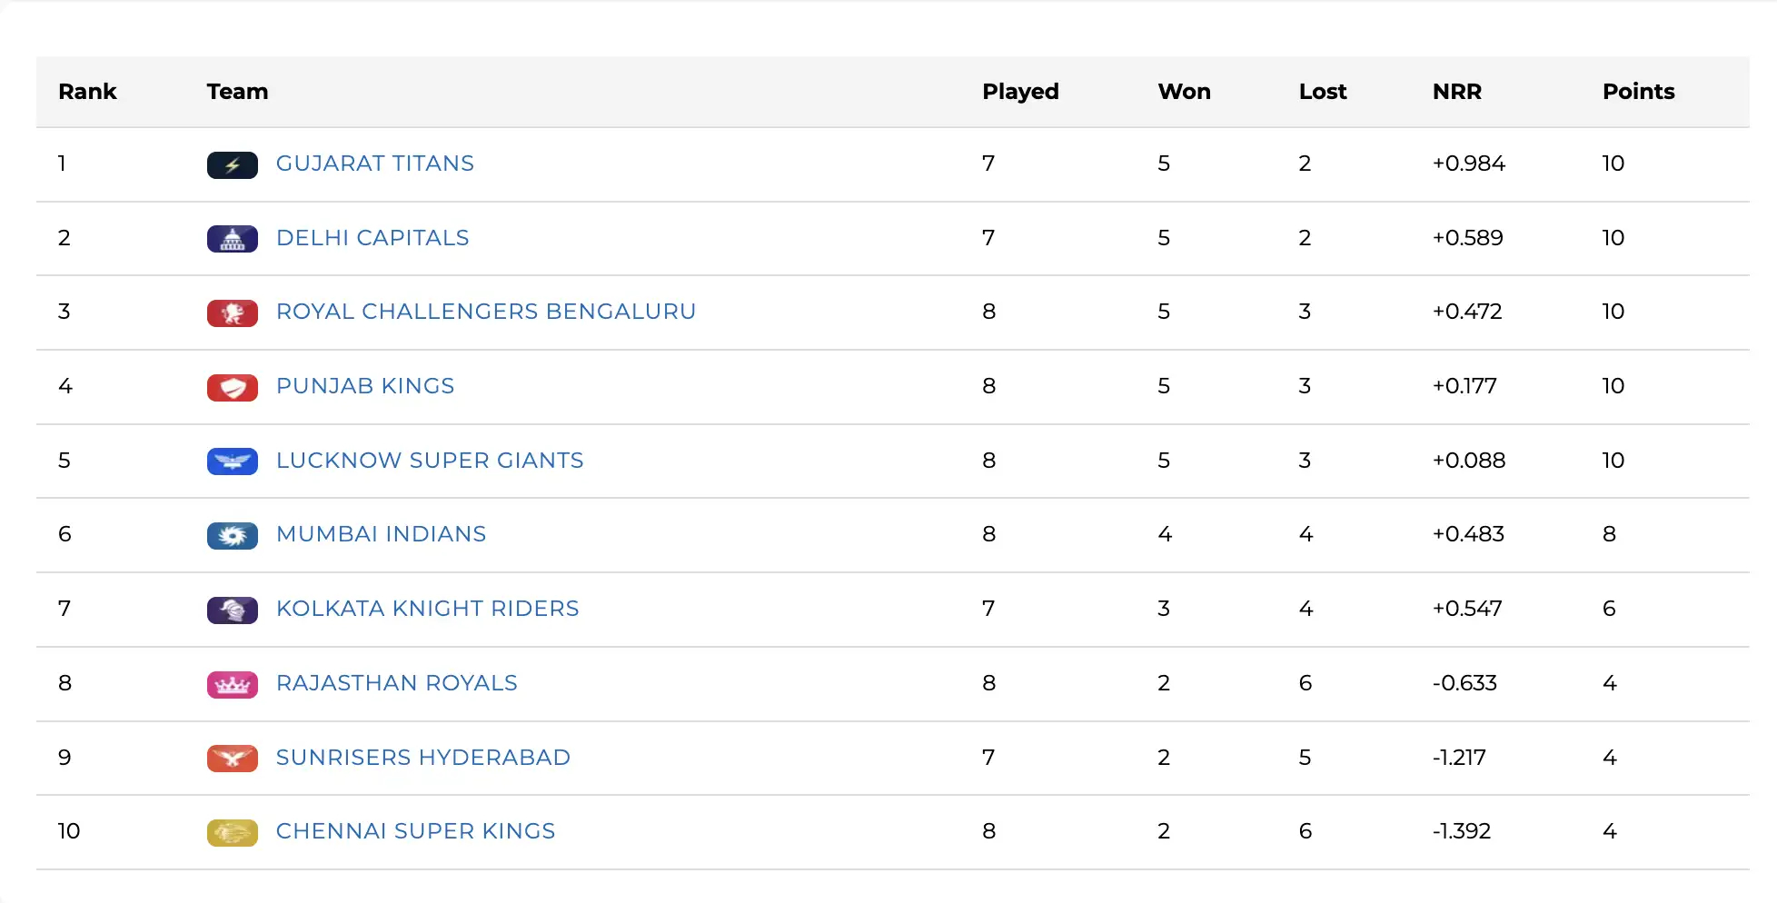Select the Delhi Capitals team logo
1777x903 pixels.
tap(233, 239)
